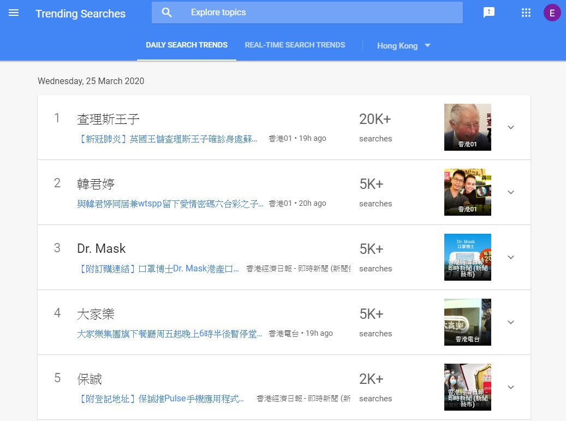Open the 保誠推Pulse article link
566x421 pixels.
tap(160, 399)
